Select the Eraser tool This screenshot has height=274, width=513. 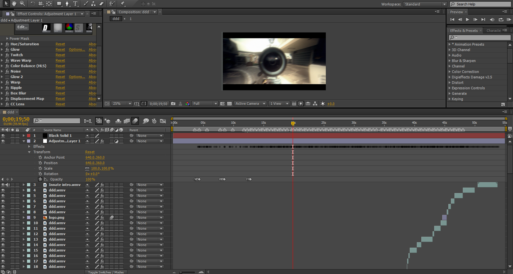(x=102, y=4)
